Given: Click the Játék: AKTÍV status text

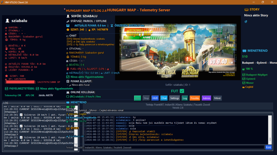Looking at the screenshot, I should coord(46,95).
